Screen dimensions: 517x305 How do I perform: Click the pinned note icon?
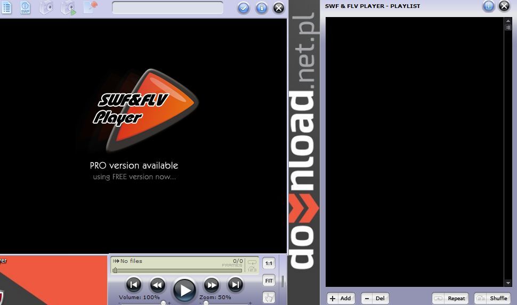[91, 7]
